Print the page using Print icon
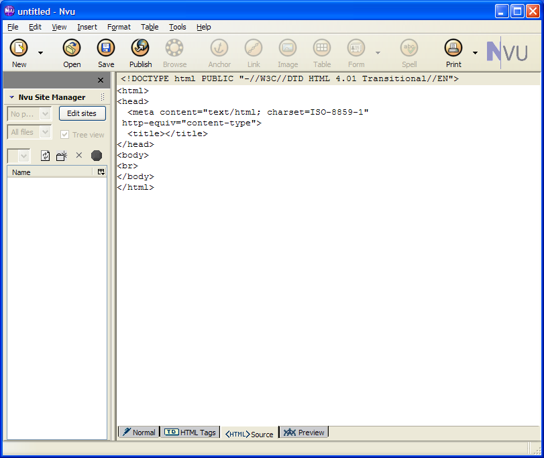Viewport: 544px width, 458px height. (453, 48)
